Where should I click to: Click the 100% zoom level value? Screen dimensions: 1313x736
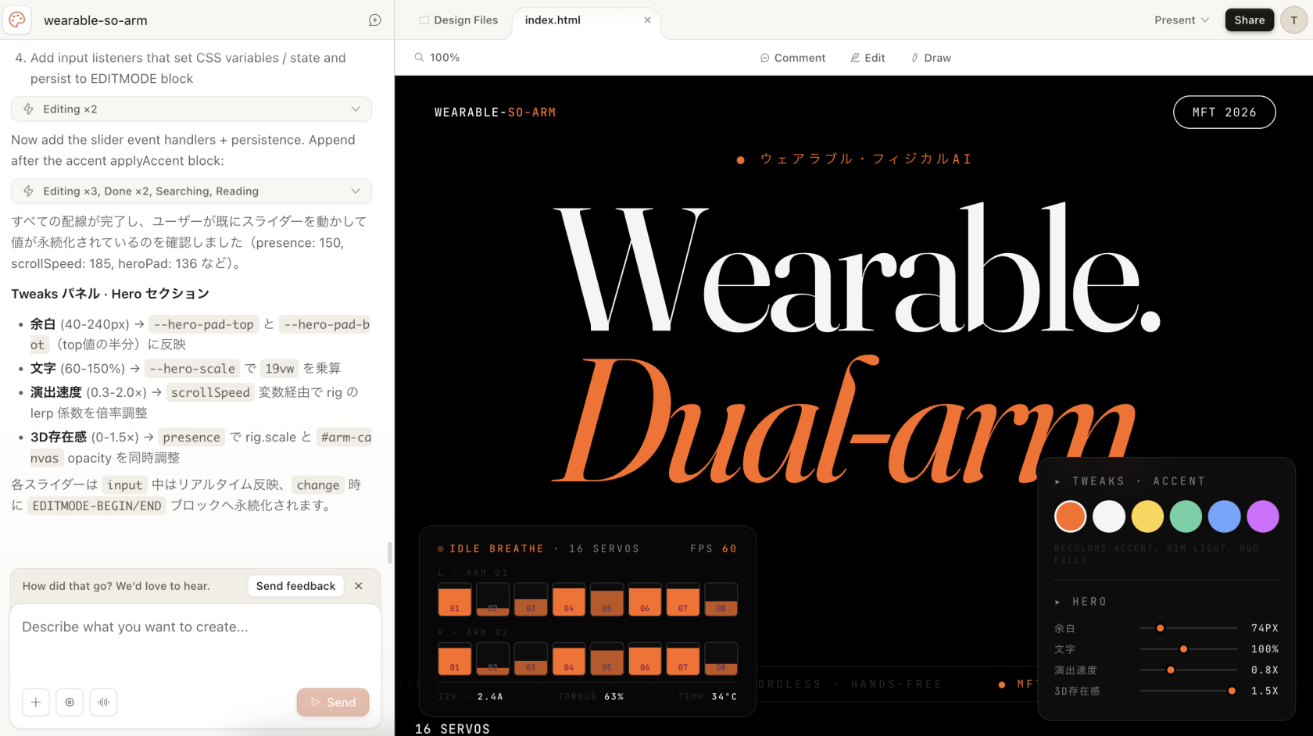[x=445, y=58]
